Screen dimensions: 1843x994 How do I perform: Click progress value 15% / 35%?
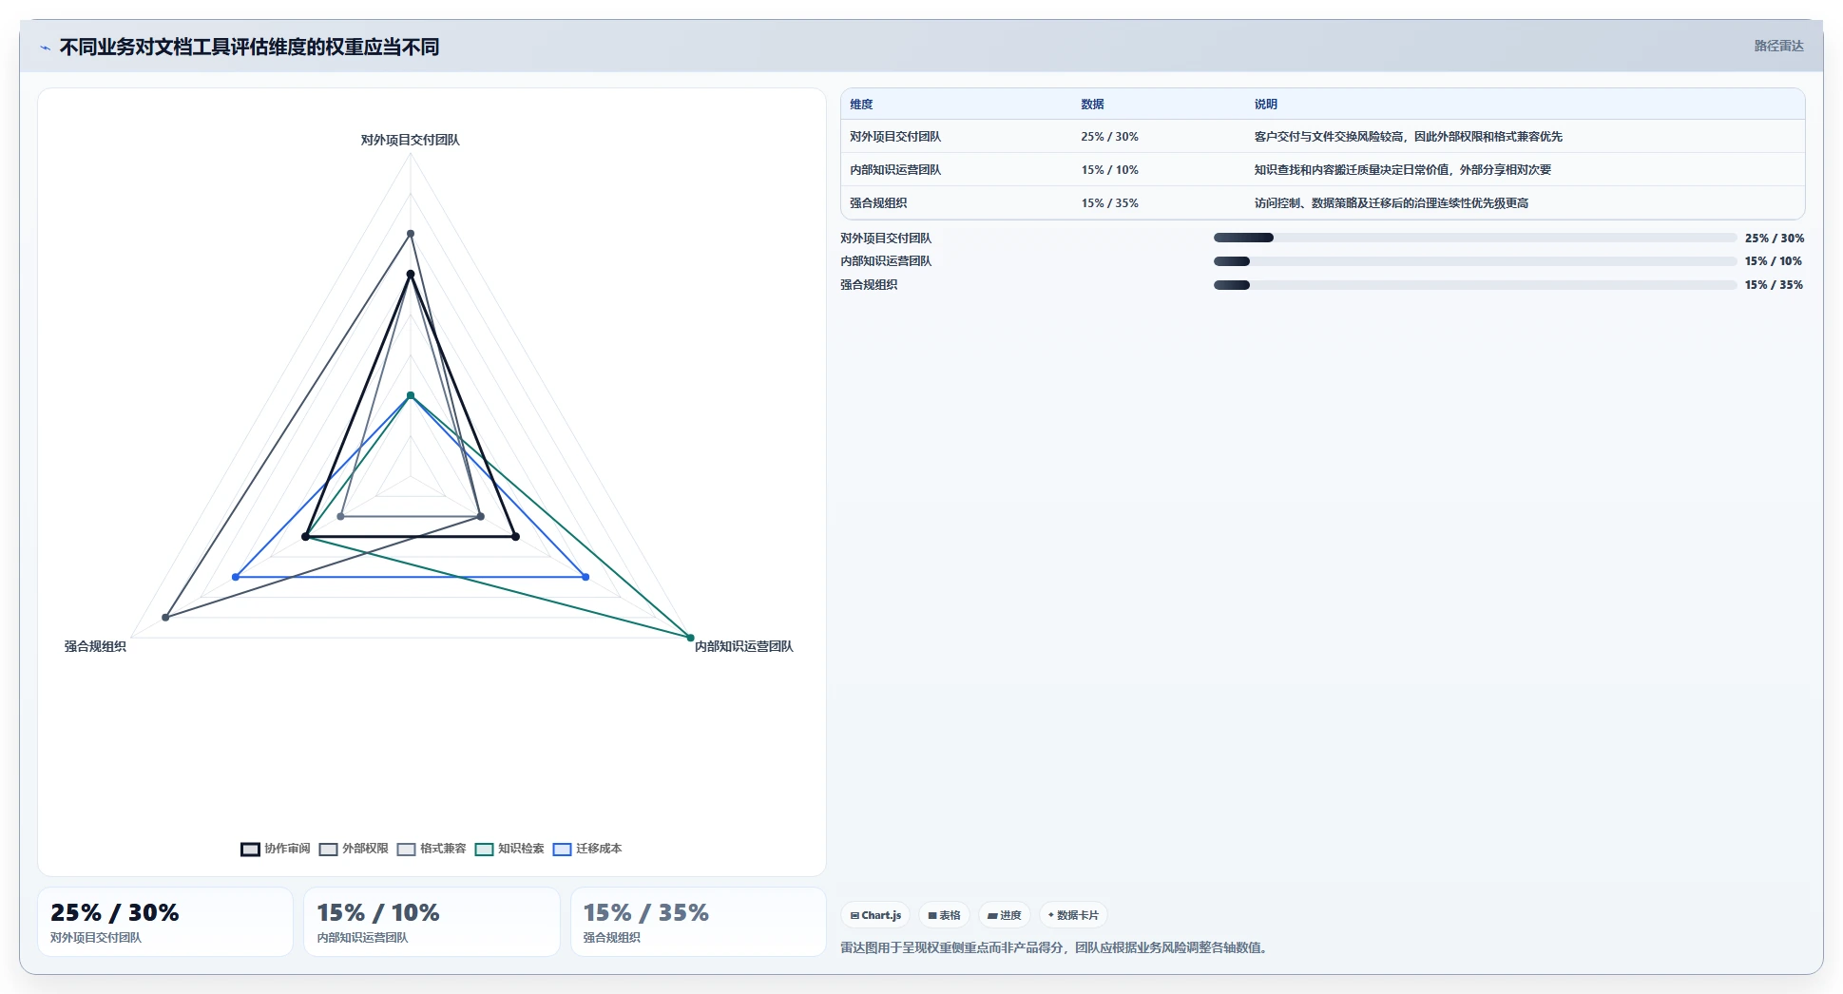click(x=1774, y=285)
